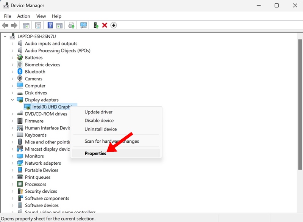Open the View menu
303x222 pixels.
(41, 16)
